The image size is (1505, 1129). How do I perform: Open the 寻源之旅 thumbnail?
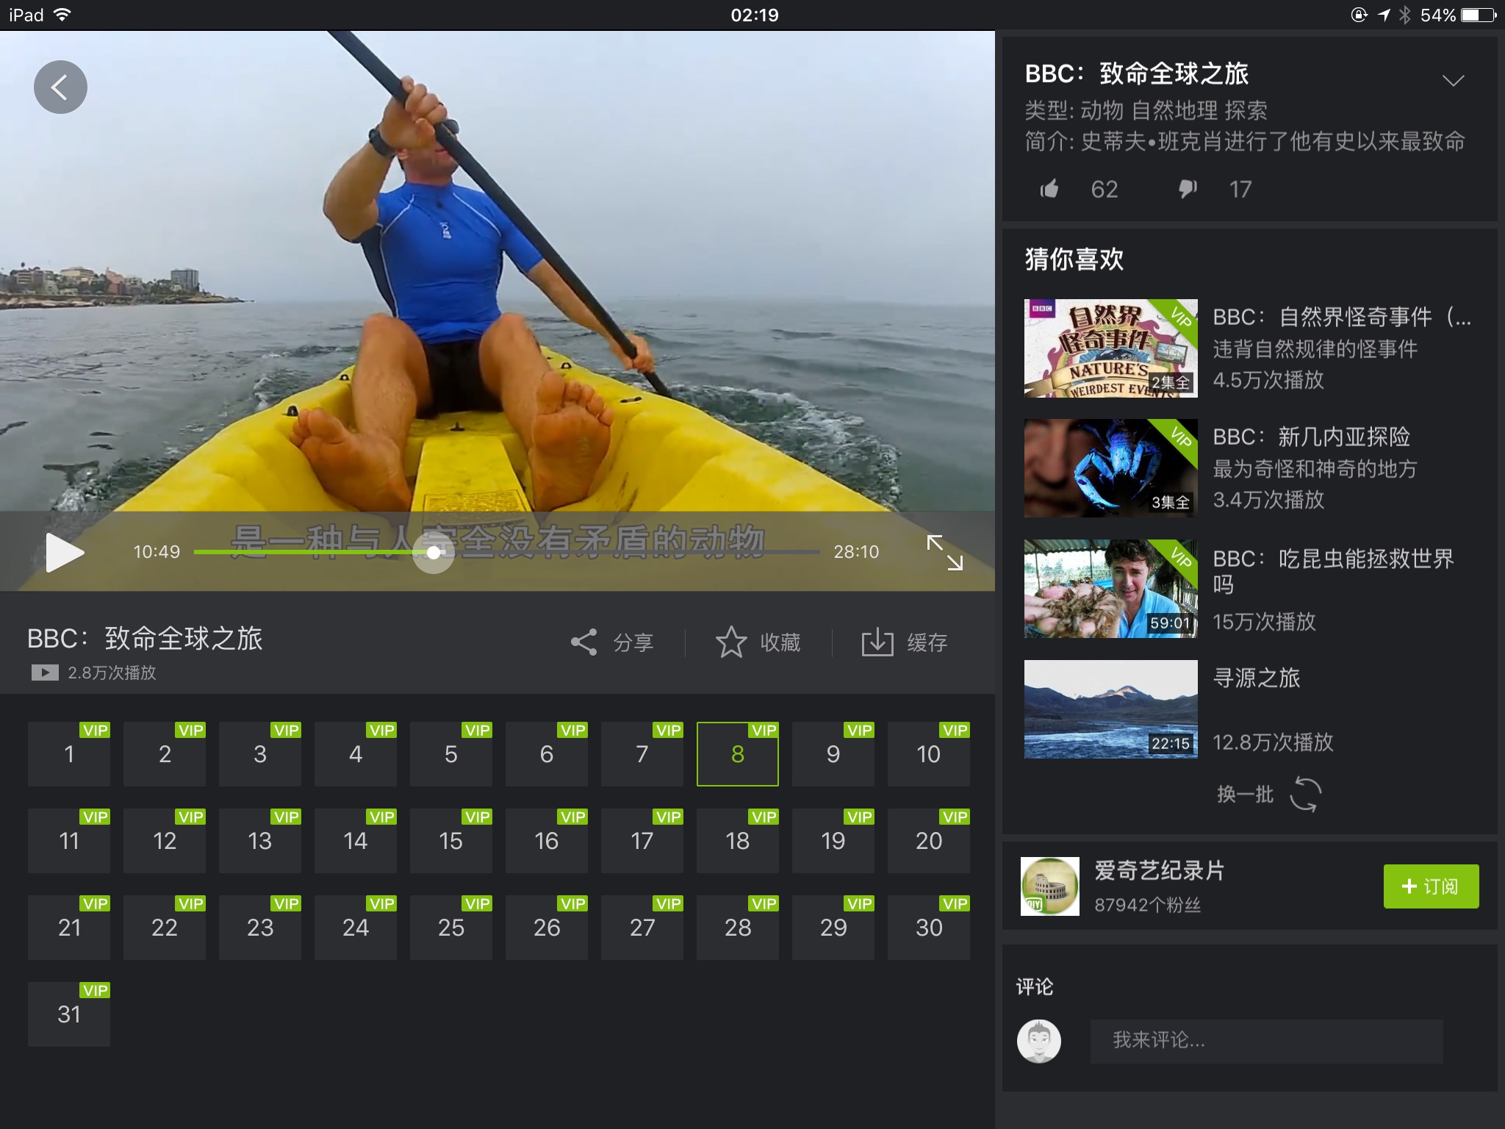(x=1110, y=709)
